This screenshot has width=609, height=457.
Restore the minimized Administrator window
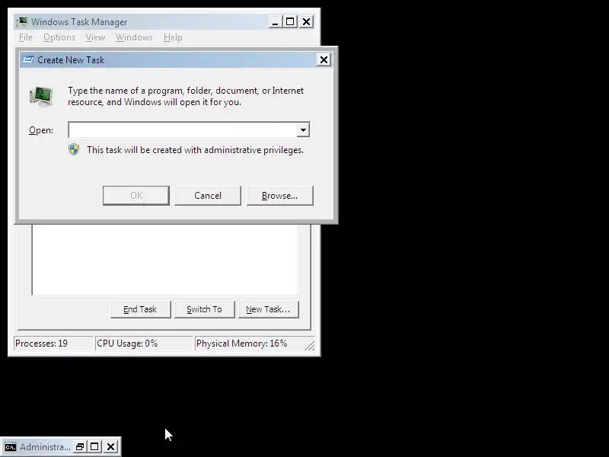pyautogui.click(x=80, y=447)
